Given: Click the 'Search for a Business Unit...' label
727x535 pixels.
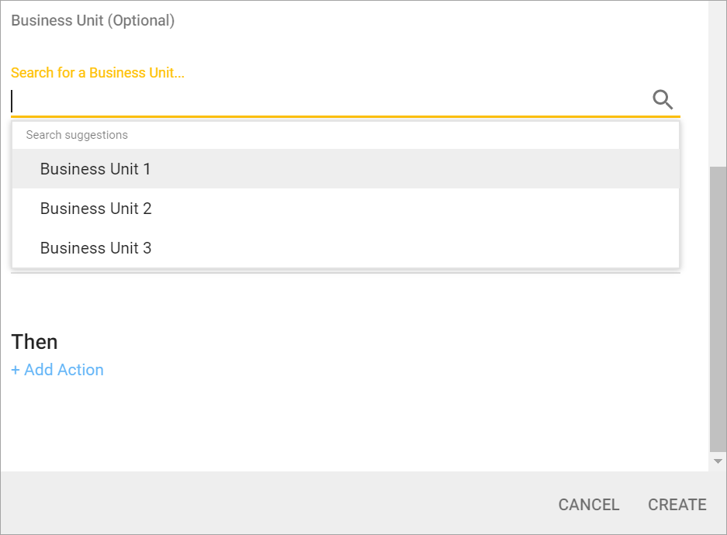Looking at the screenshot, I should pyautogui.click(x=98, y=73).
